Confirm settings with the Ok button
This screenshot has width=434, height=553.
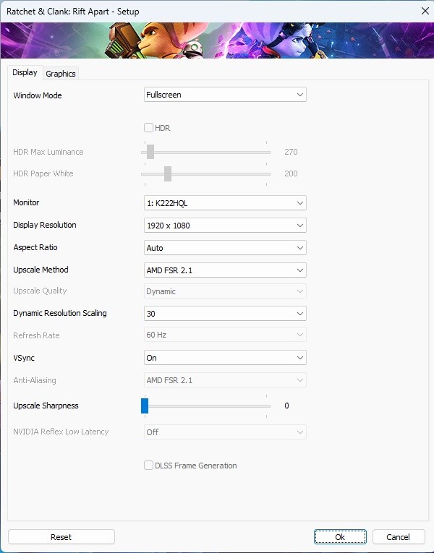[340, 537]
